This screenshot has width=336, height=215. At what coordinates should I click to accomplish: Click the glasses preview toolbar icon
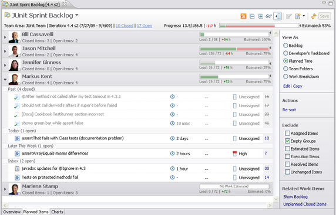pyautogui.click(x=268, y=16)
